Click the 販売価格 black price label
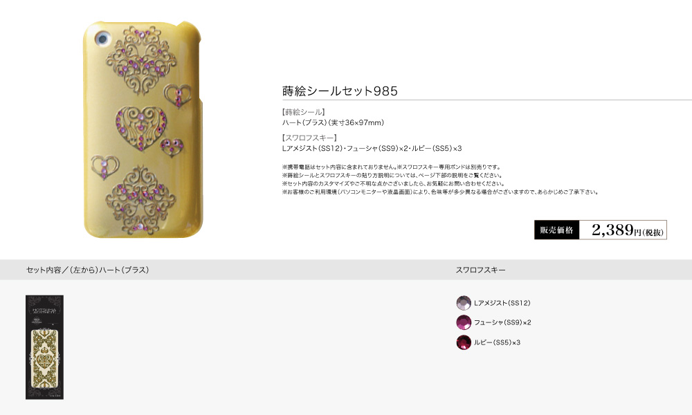Screen dimensions: 692x415 tap(556, 230)
